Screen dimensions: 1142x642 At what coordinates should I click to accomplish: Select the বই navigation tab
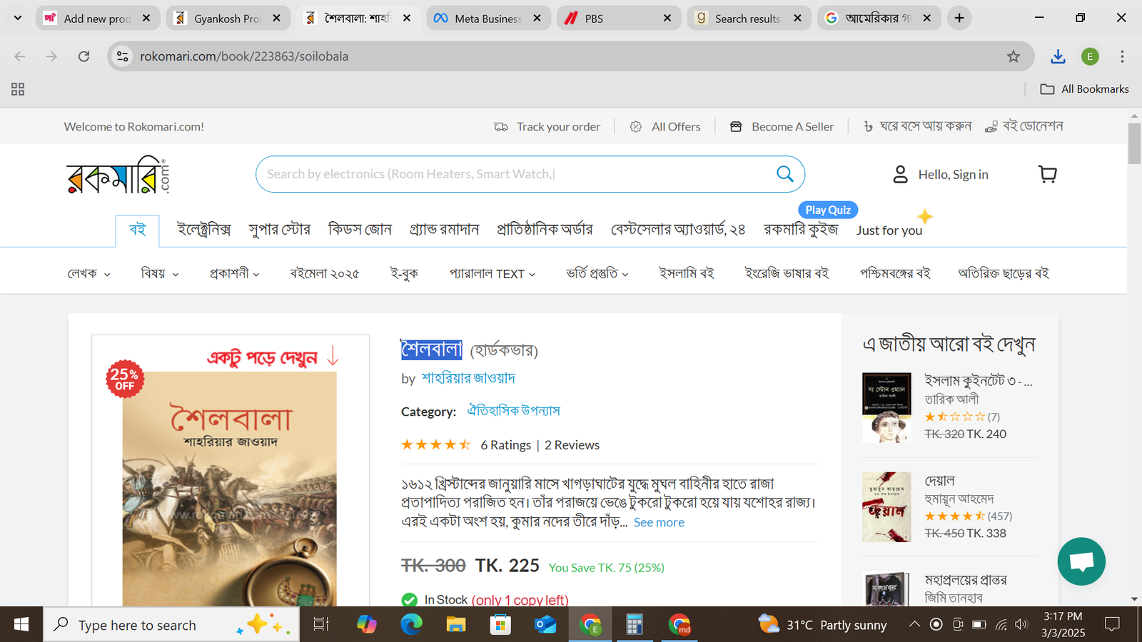[x=137, y=230]
